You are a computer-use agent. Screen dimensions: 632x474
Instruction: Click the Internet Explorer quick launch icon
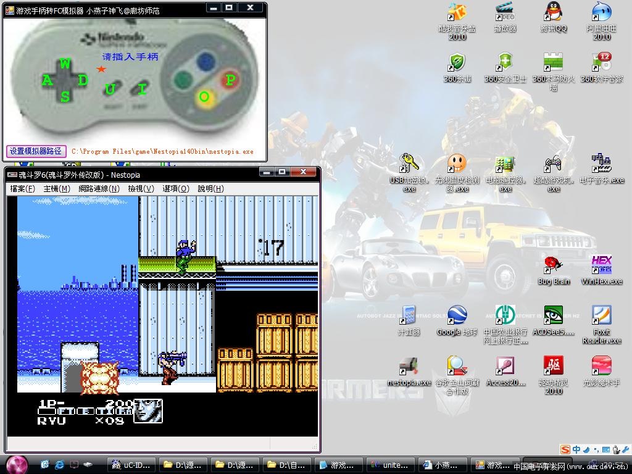click(59, 465)
